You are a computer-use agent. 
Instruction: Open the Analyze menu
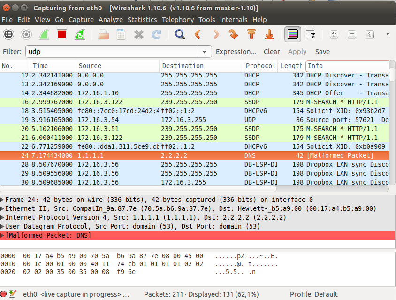tap(111, 20)
